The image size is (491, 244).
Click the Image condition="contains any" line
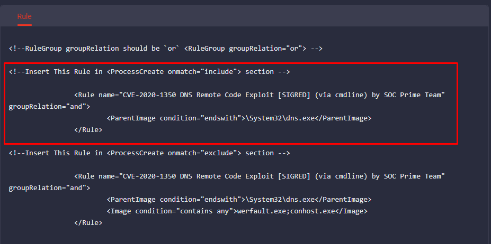(x=237, y=211)
